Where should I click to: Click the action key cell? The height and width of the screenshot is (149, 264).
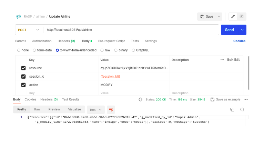[62, 85]
